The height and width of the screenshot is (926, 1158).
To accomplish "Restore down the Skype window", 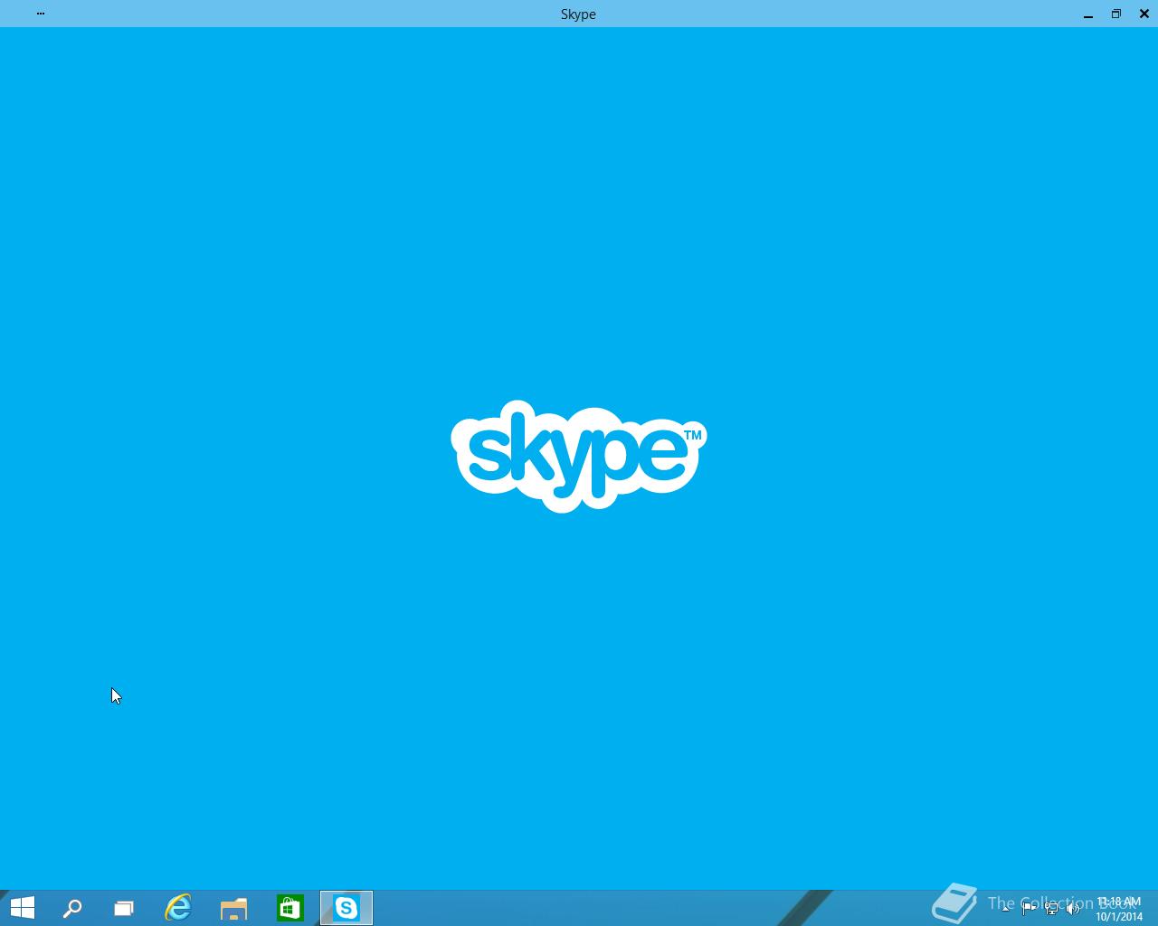I will (x=1116, y=14).
